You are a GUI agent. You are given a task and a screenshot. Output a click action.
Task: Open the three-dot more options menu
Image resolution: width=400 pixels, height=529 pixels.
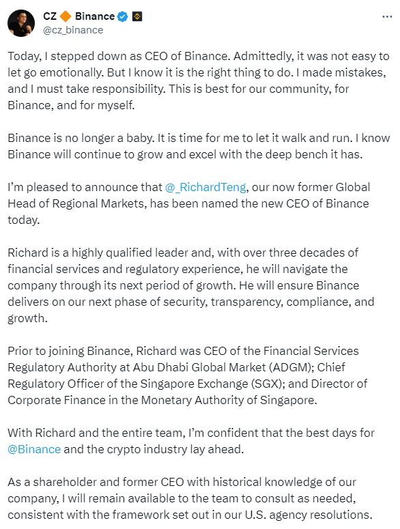click(387, 16)
